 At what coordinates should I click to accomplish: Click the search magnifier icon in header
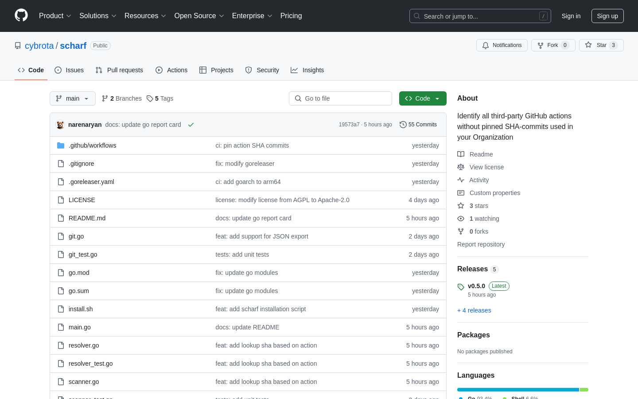coord(417,16)
